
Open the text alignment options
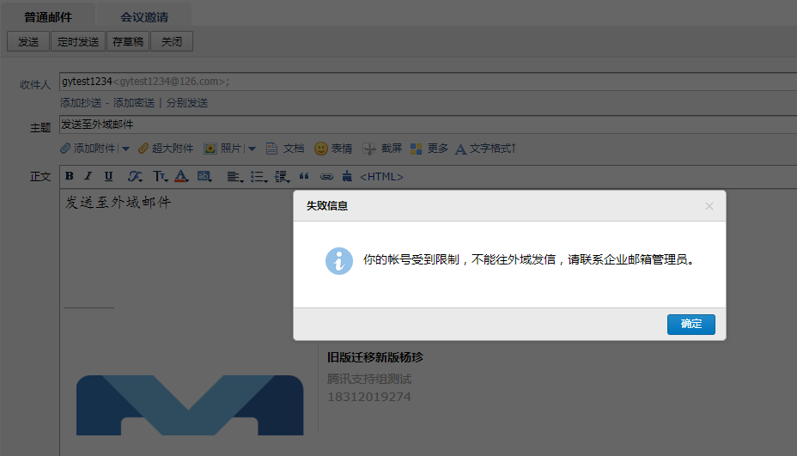234,177
